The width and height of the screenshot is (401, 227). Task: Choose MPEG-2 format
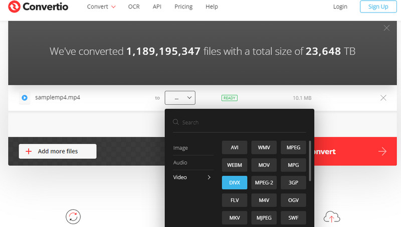(264, 182)
